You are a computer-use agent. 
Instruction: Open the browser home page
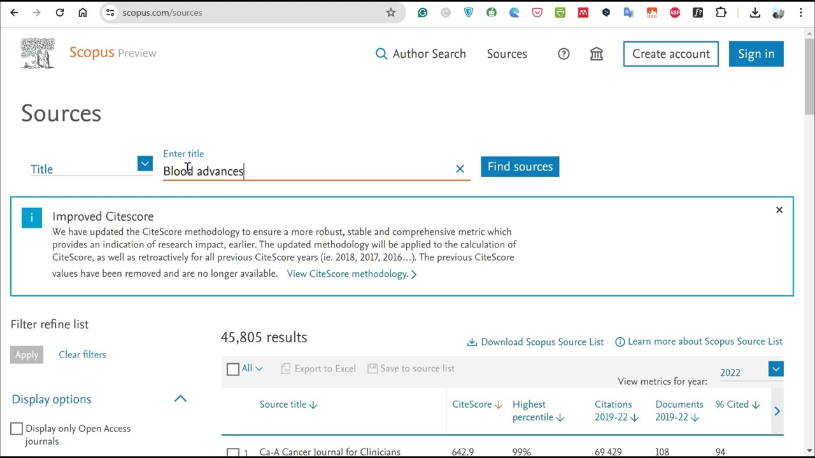coord(83,13)
